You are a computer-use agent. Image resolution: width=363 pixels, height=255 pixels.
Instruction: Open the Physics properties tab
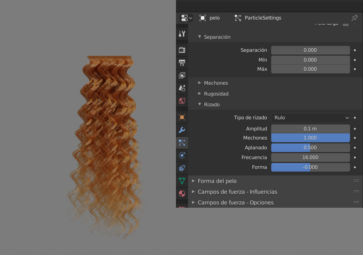pyautogui.click(x=182, y=155)
